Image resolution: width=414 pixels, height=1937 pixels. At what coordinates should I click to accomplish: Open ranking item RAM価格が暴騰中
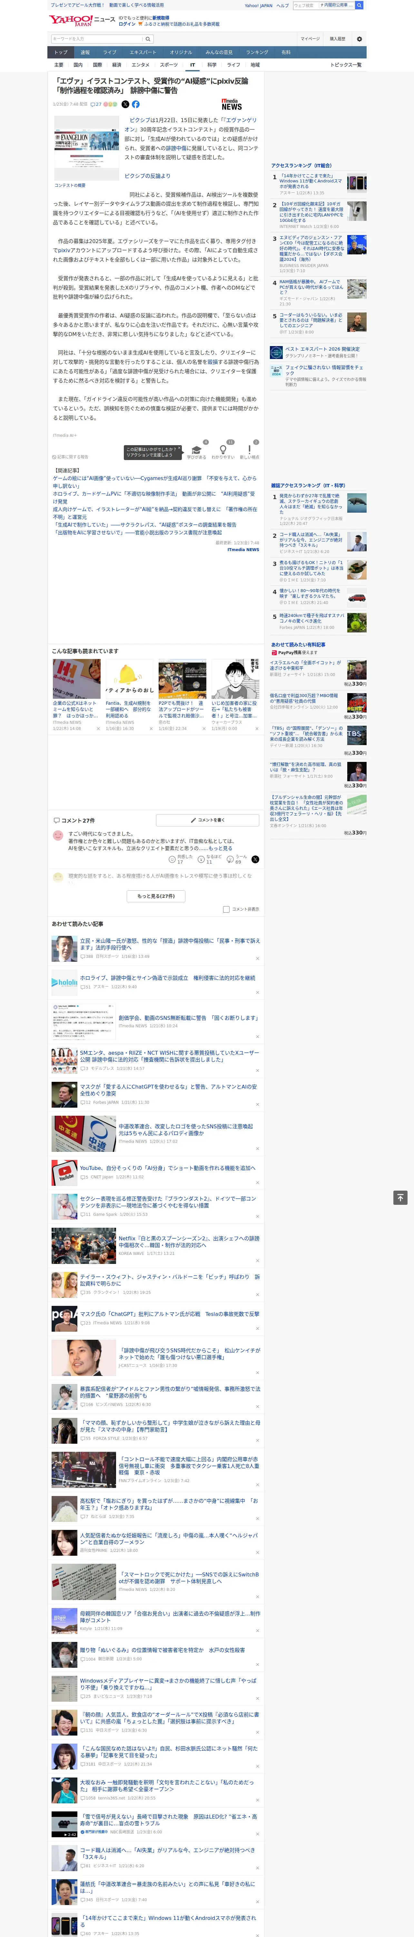(x=312, y=287)
